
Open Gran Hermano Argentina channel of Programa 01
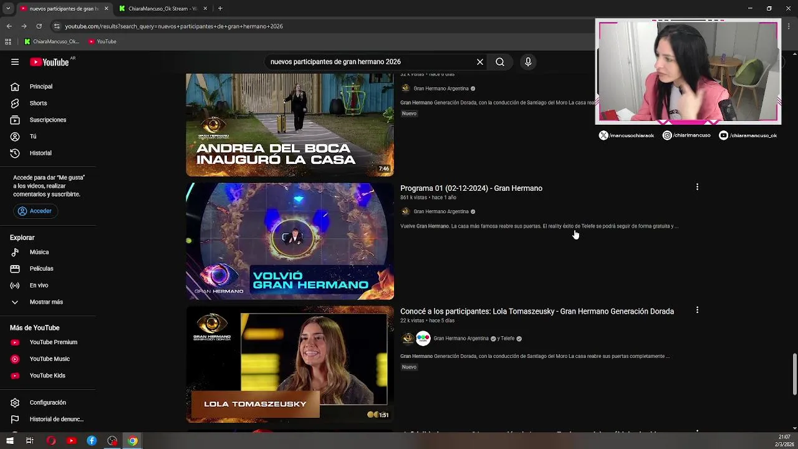point(441,211)
